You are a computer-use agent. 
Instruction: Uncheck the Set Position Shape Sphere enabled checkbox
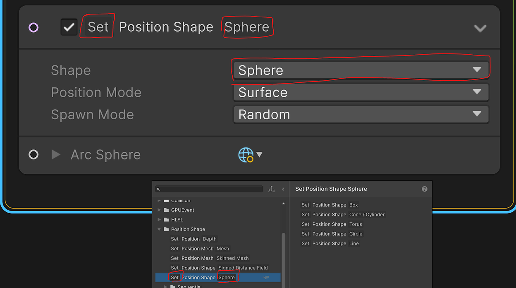click(69, 26)
